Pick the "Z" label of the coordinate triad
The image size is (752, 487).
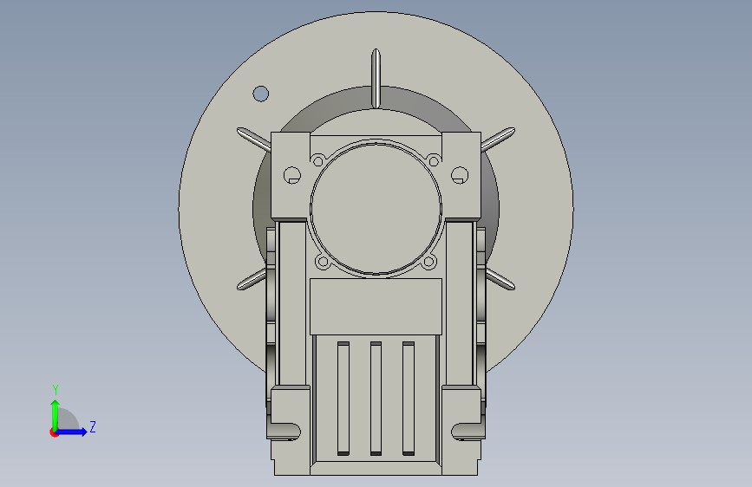tap(93, 426)
